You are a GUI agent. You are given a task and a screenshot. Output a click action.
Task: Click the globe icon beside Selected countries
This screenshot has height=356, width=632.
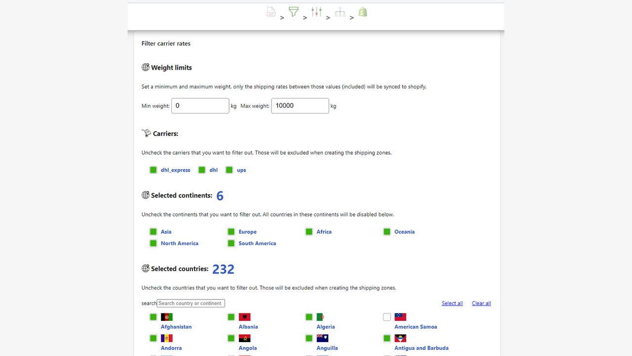146,268
